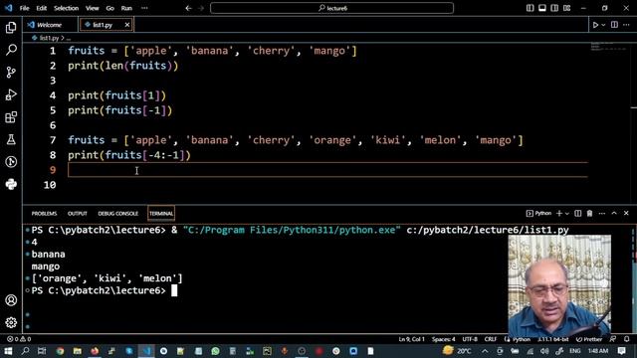This screenshot has width=637, height=358.
Task: Open WhatsApp from taskbar
Action: coord(215,351)
